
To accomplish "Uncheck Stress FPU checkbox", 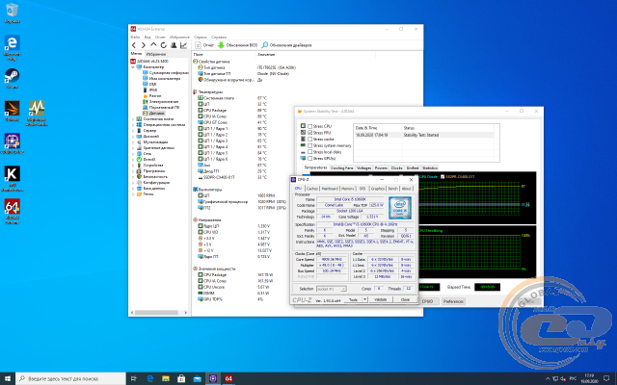I will coord(310,133).
